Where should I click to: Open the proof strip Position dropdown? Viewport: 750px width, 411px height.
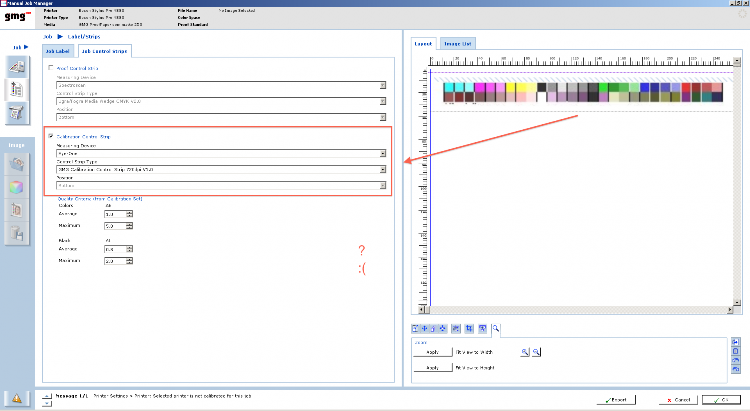(383, 117)
